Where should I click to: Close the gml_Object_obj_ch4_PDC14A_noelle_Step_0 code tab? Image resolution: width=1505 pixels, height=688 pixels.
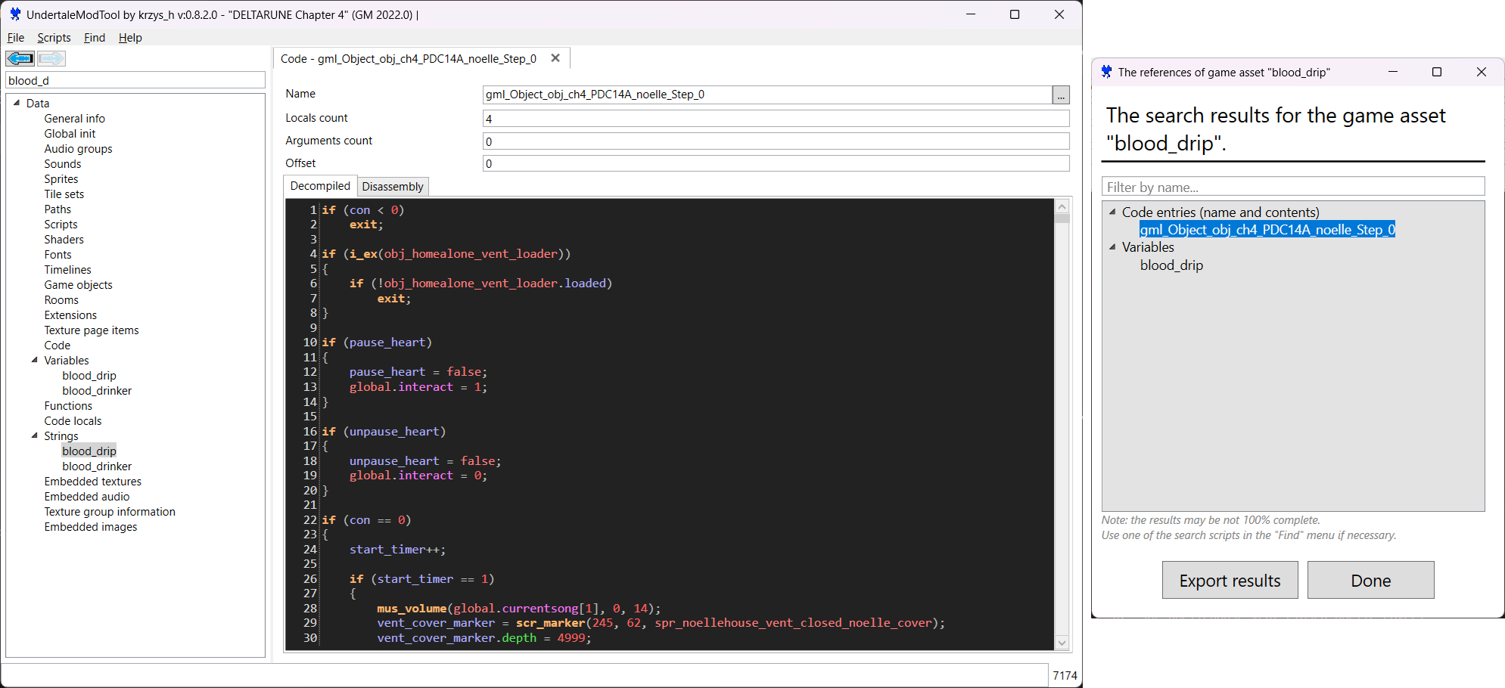[555, 58]
